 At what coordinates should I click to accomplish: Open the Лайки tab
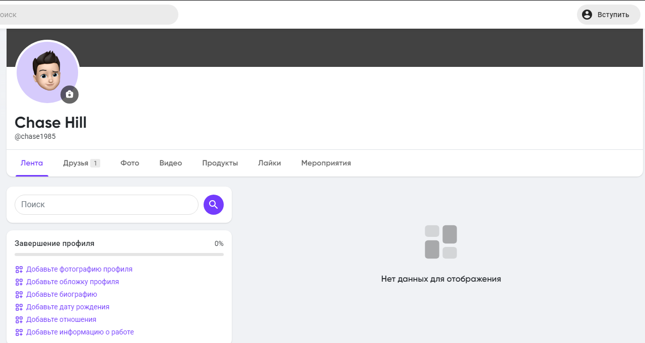269,163
